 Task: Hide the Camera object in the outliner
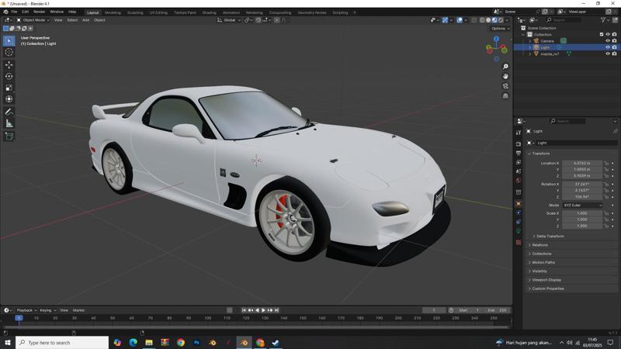pos(608,40)
